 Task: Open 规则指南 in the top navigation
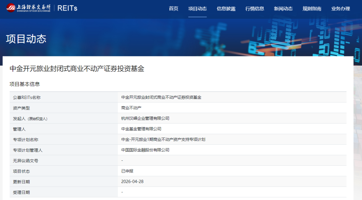coord(312,9)
